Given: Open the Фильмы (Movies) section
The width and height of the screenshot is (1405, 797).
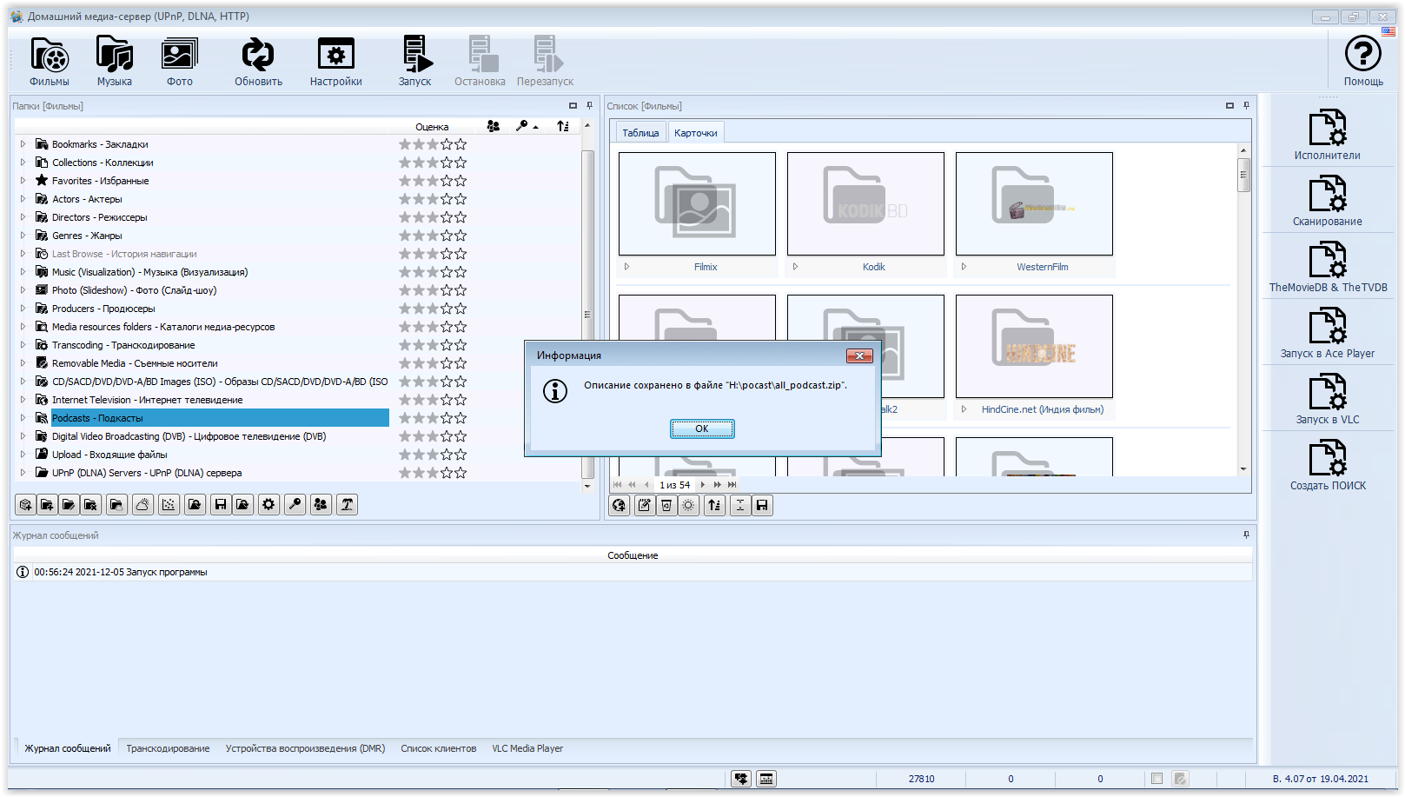Looking at the screenshot, I should [50, 61].
